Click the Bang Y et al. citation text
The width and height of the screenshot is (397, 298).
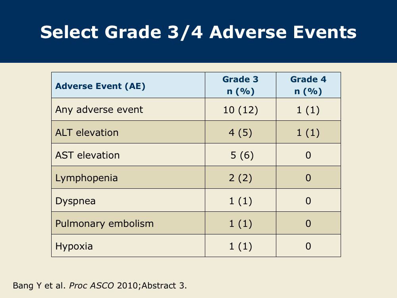(x=100, y=286)
